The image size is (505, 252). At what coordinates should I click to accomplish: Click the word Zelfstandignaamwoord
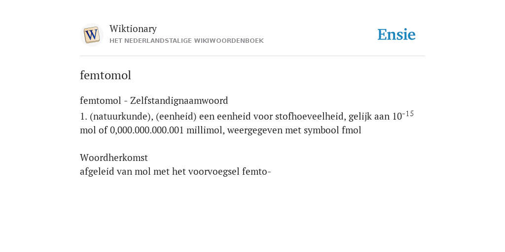click(179, 100)
